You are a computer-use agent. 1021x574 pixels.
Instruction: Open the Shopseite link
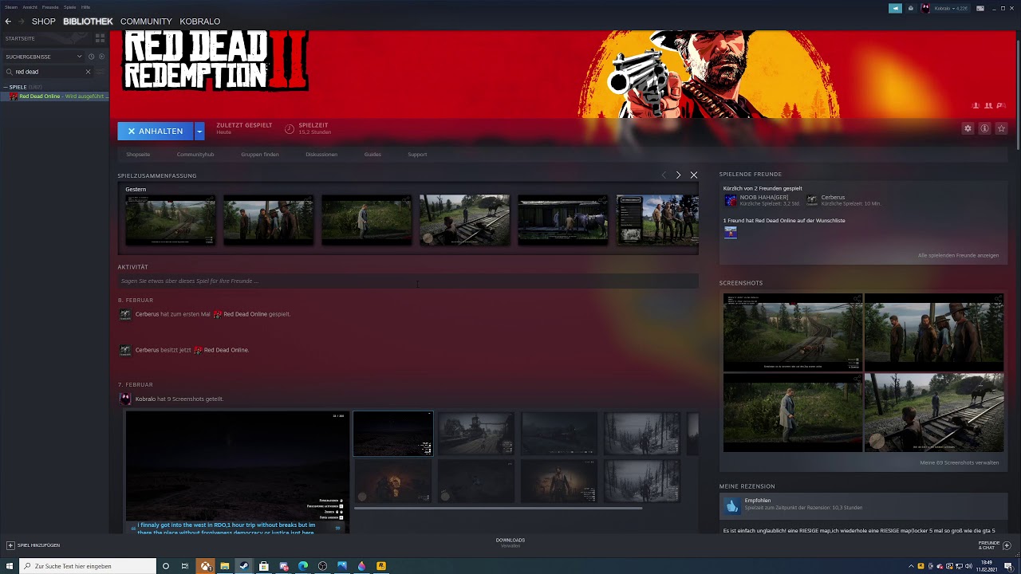click(138, 155)
